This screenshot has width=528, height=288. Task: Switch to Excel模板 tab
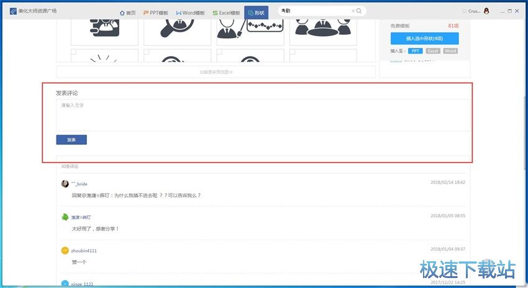(x=226, y=13)
